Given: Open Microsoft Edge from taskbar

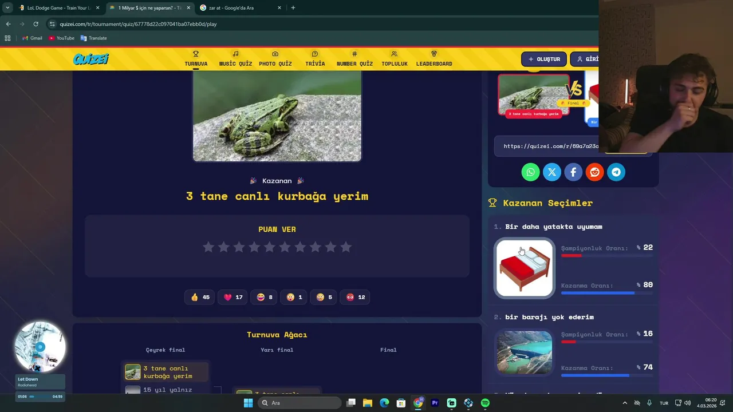Looking at the screenshot, I should pyautogui.click(x=384, y=403).
